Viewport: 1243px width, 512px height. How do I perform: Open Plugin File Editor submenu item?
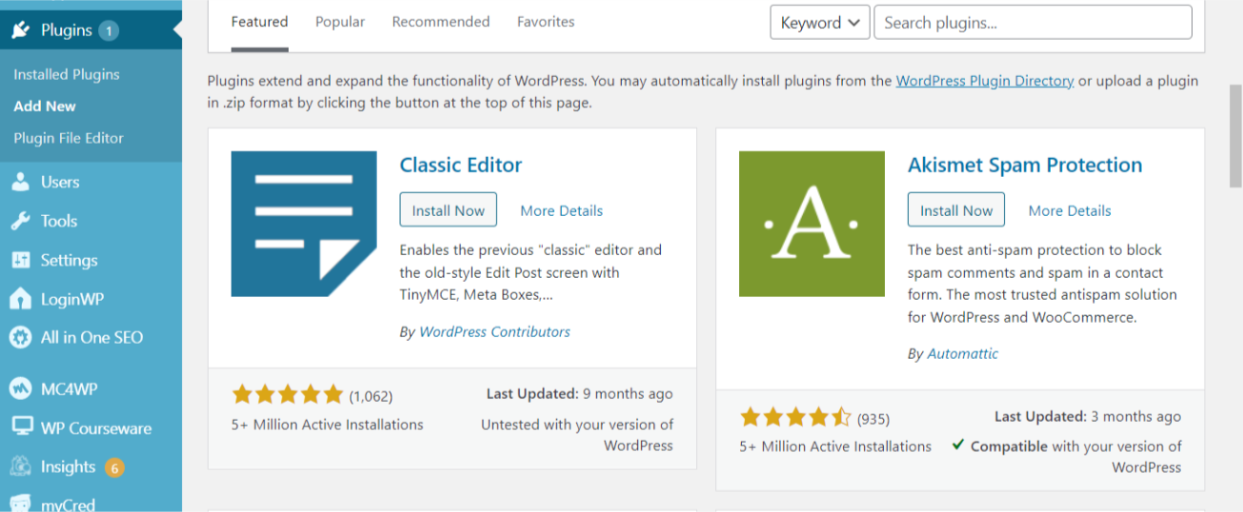point(69,138)
